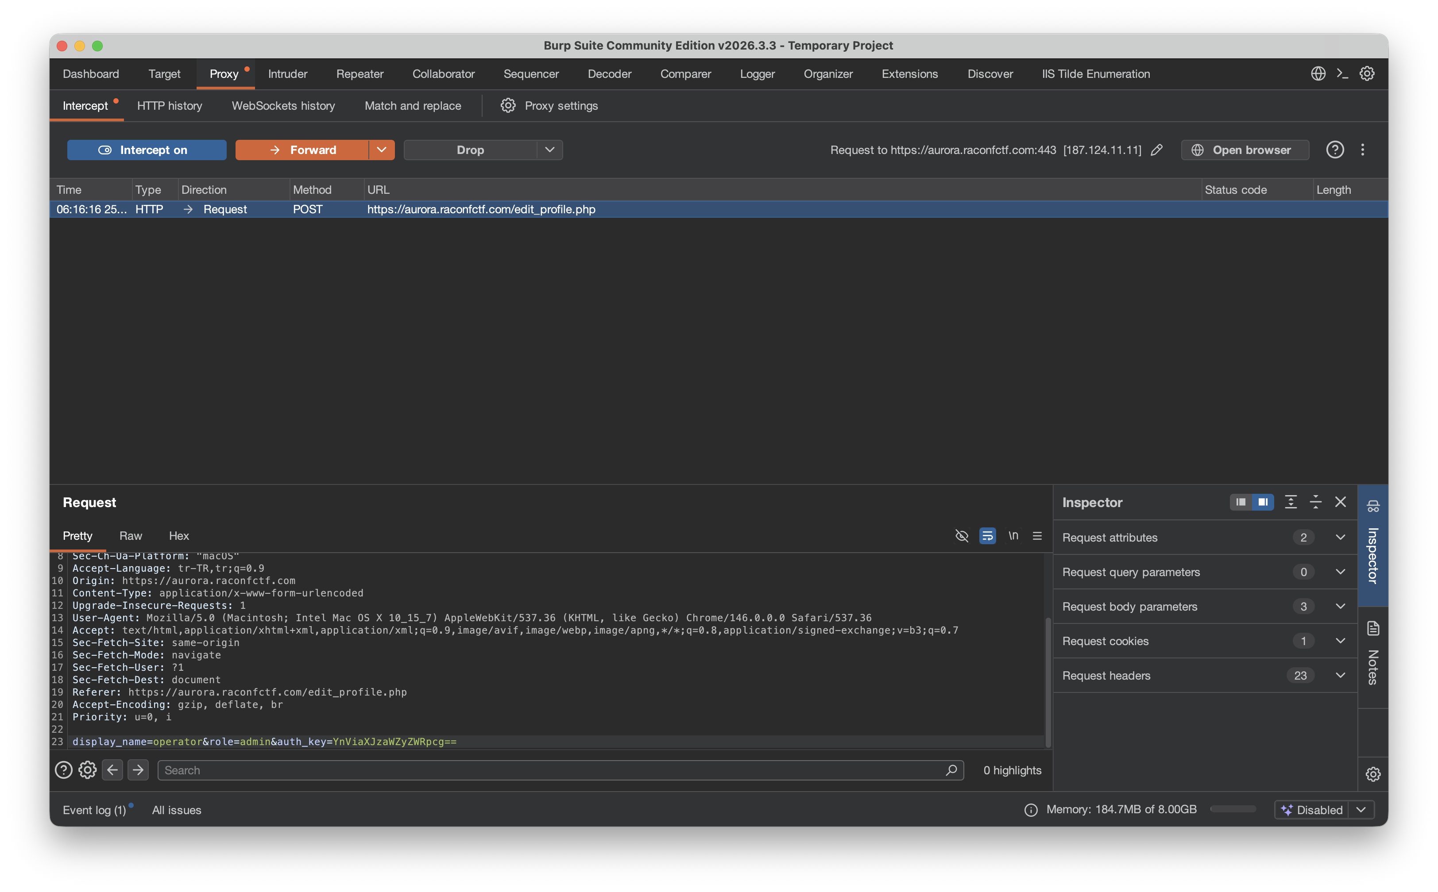Open Burp settings gear in the top-right

click(x=1367, y=74)
